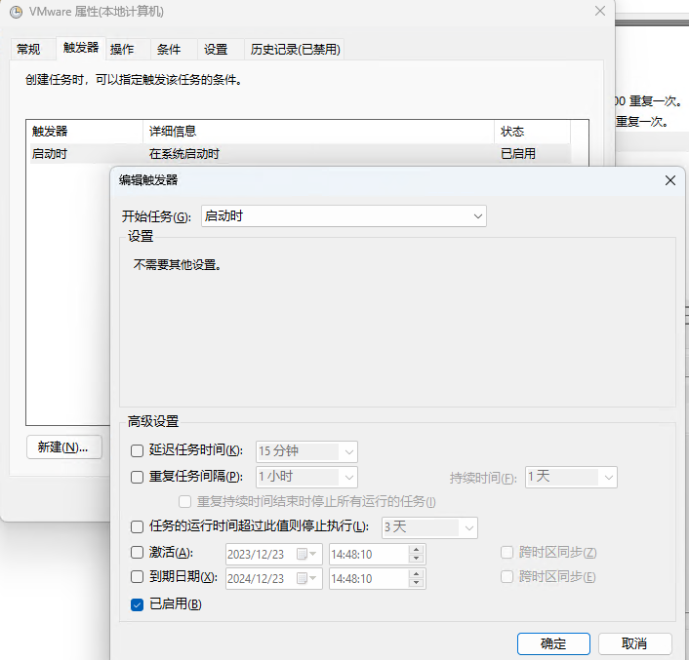Click the 新建(N)... button
Screen dimensions: 689x660
63,447
